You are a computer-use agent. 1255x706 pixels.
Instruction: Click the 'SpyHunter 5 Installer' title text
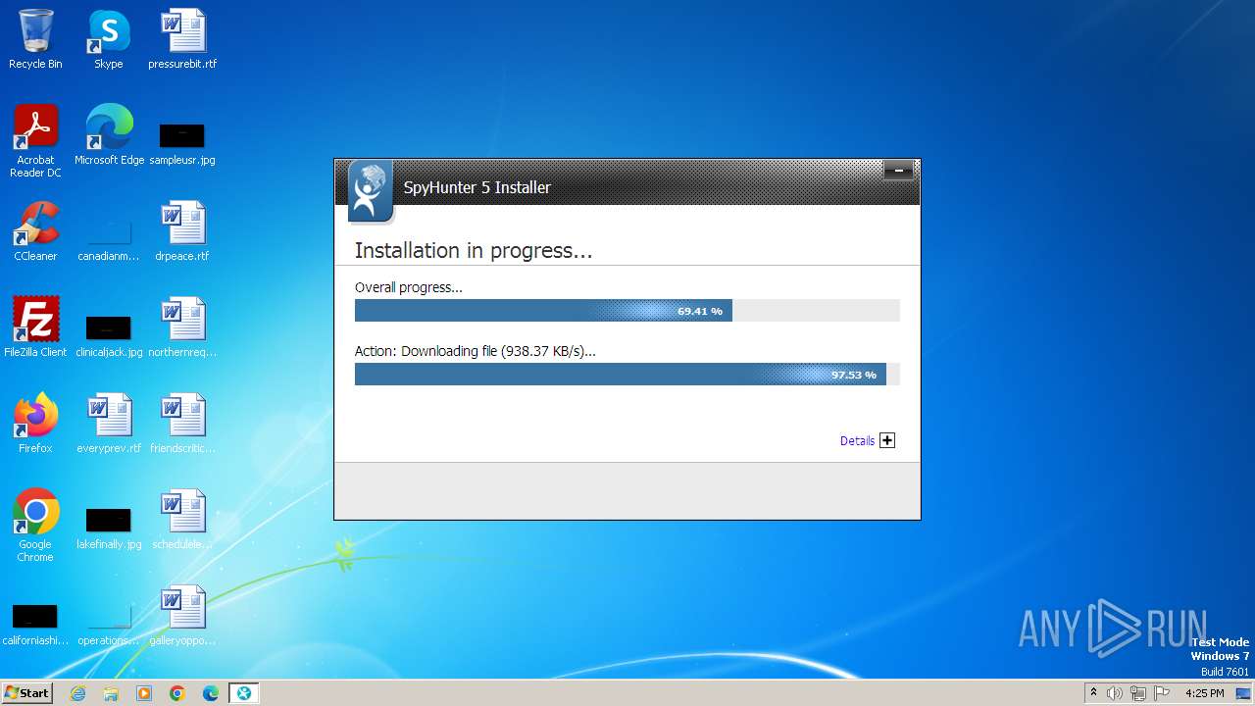pyautogui.click(x=477, y=187)
